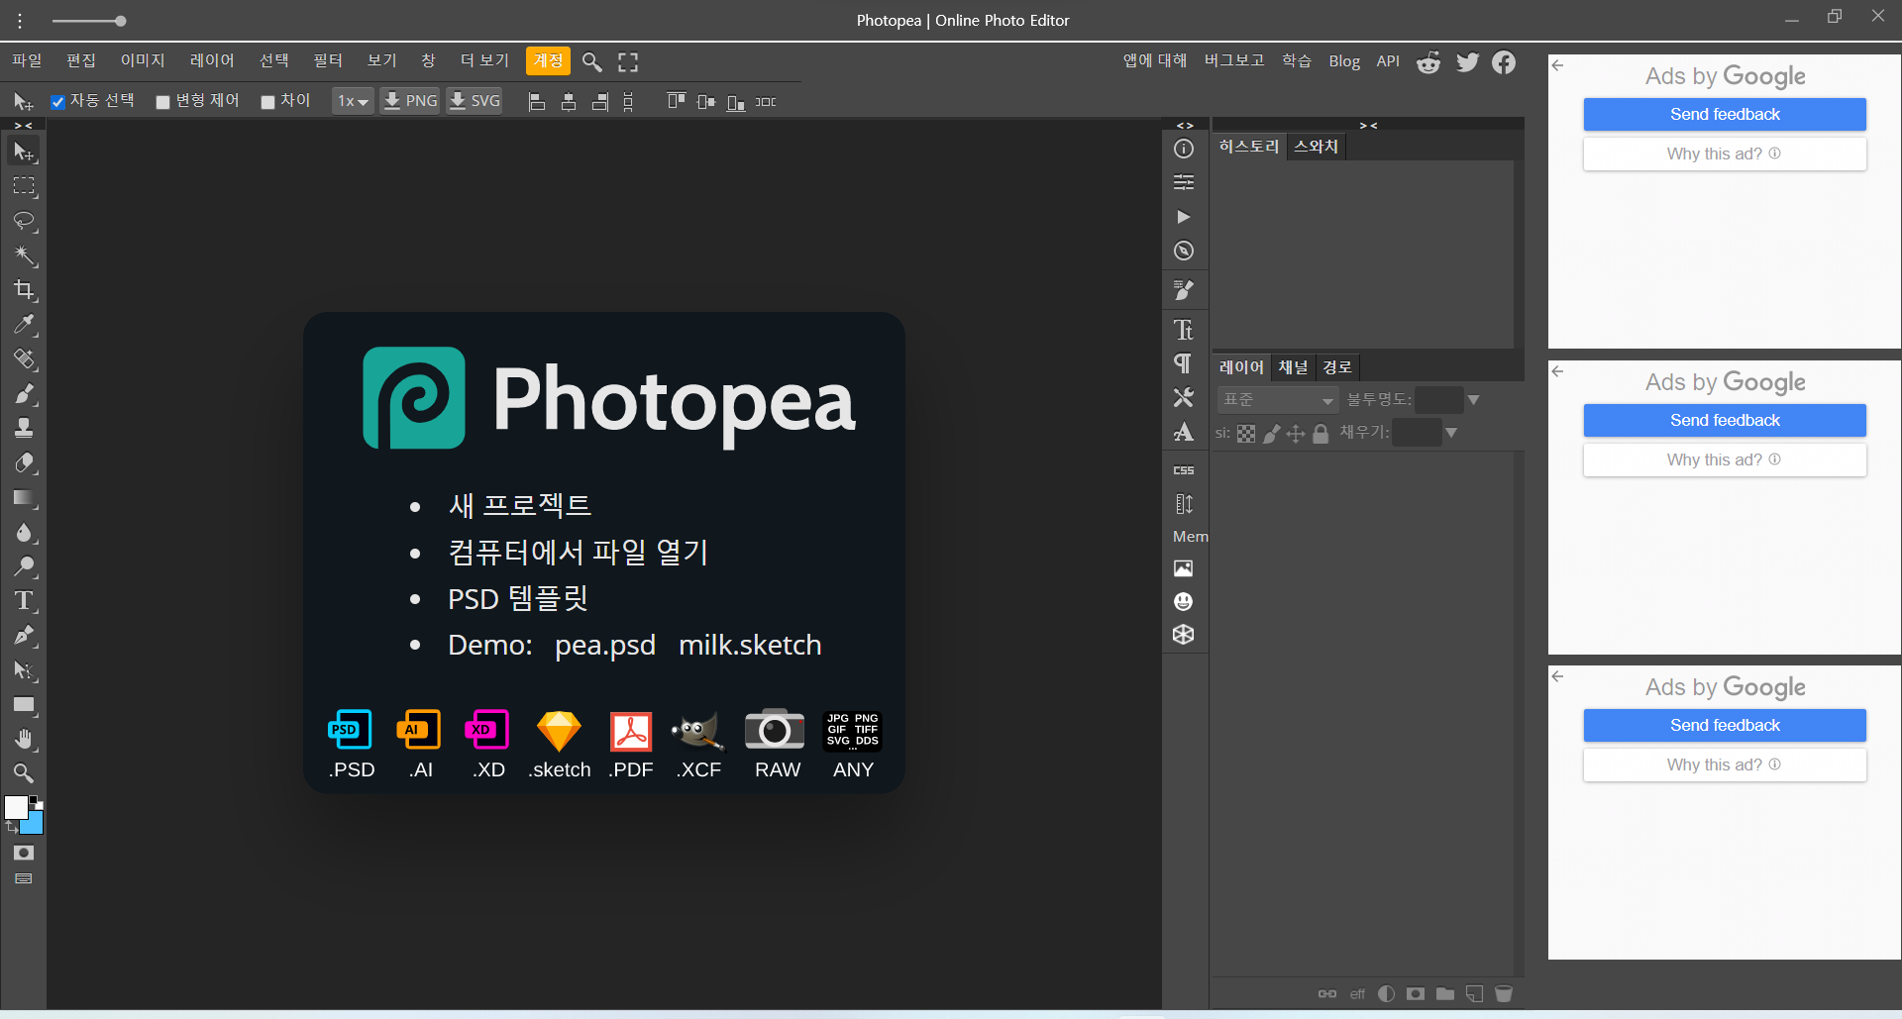Switch to the 채널 tab

pyautogui.click(x=1293, y=367)
